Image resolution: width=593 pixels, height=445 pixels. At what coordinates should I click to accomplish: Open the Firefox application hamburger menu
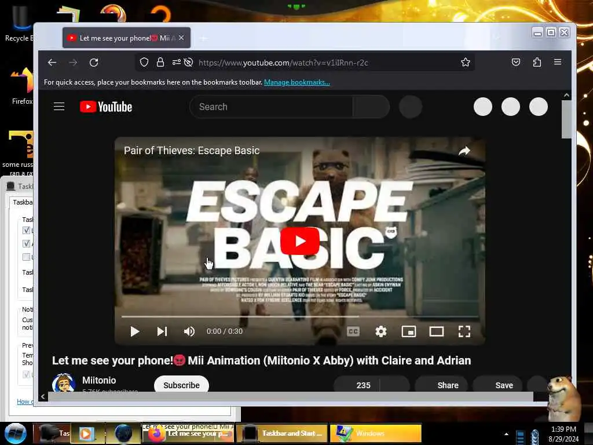point(558,61)
